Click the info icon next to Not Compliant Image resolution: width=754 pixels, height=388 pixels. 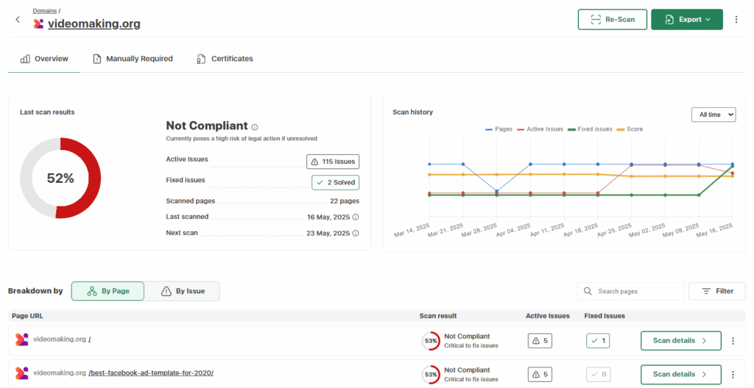(x=255, y=127)
